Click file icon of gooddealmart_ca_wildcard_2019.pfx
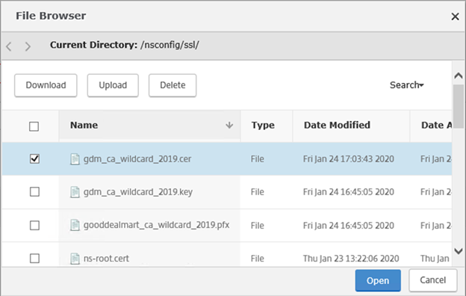Viewport: 466px width, 296px height. 75,225
